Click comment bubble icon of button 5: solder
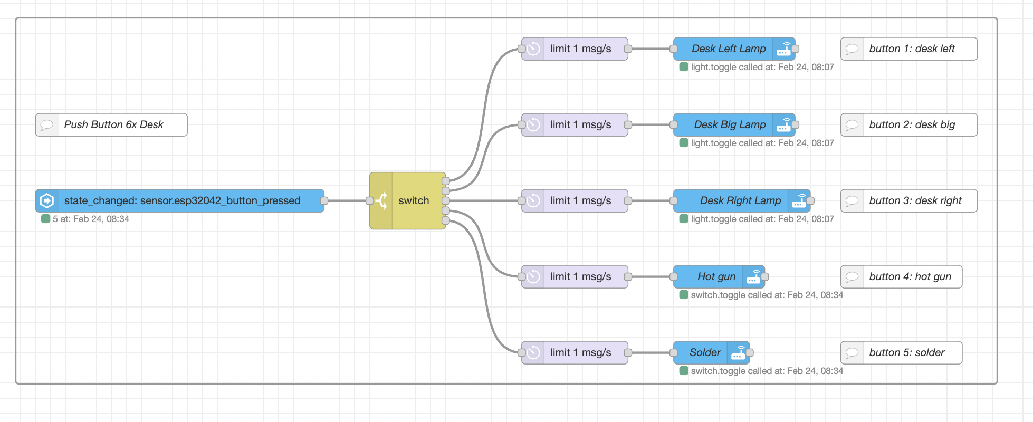 point(852,352)
